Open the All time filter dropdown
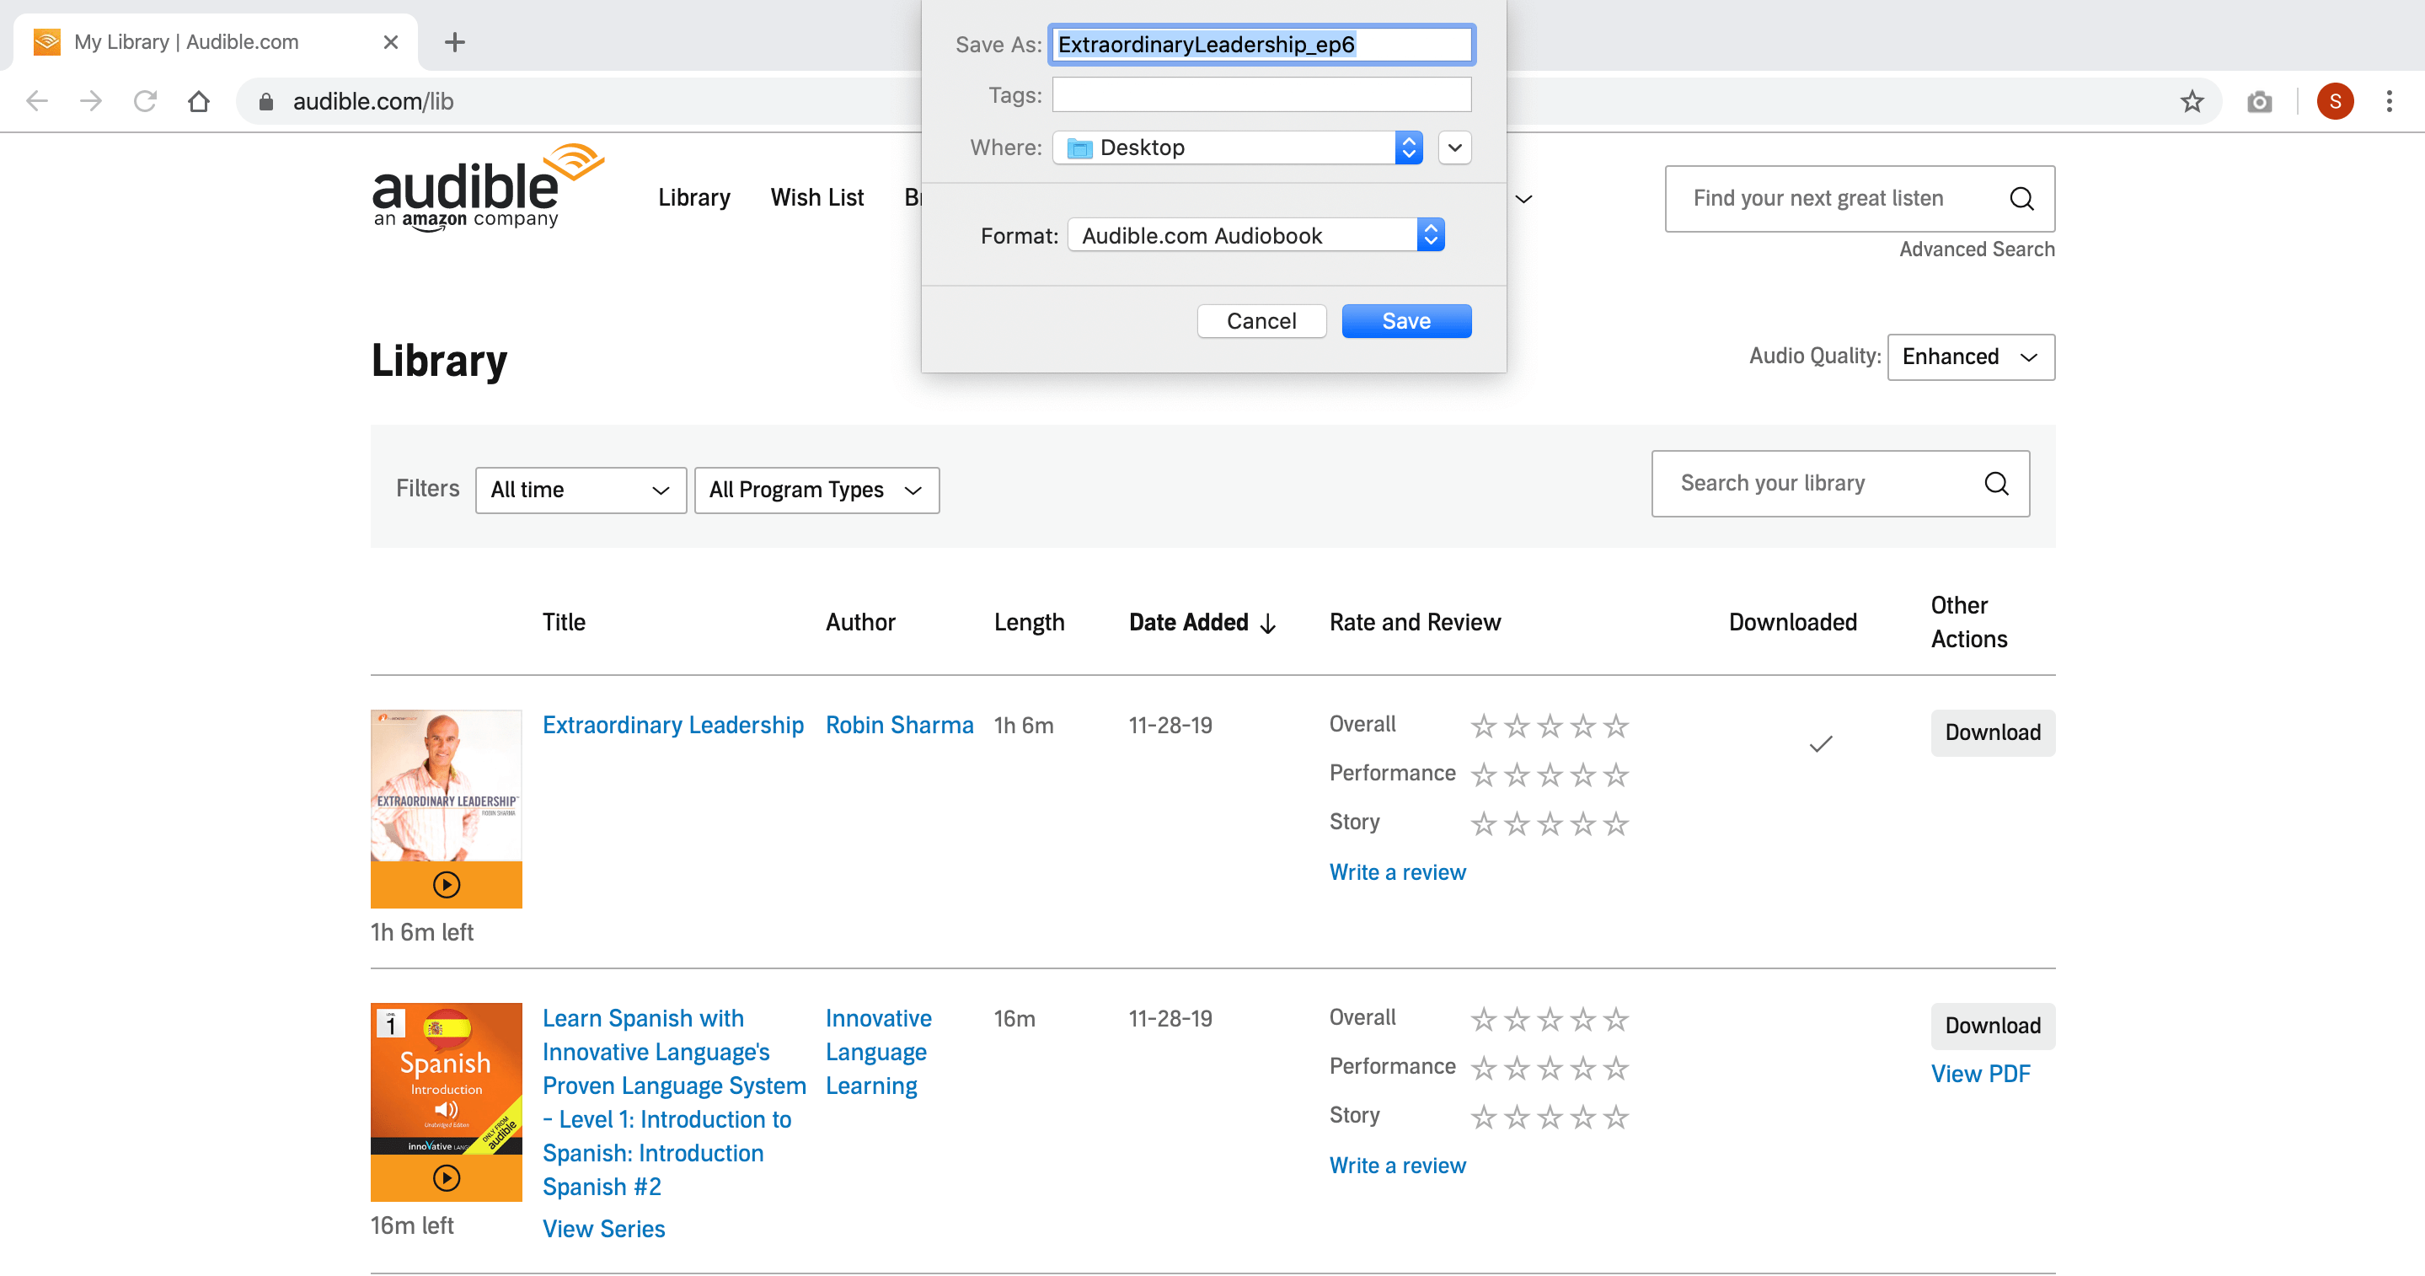The height and width of the screenshot is (1276, 2425). [581, 490]
